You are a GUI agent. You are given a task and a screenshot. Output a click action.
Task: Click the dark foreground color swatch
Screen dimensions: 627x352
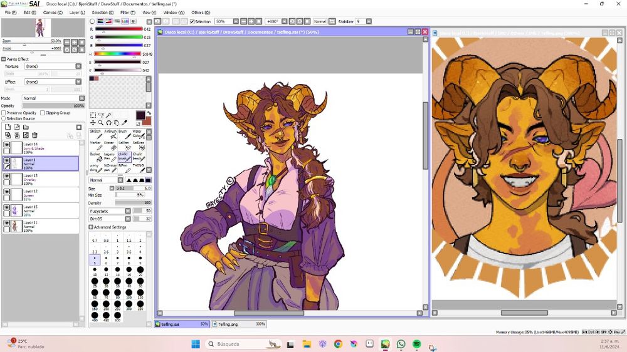click(140, 115)
